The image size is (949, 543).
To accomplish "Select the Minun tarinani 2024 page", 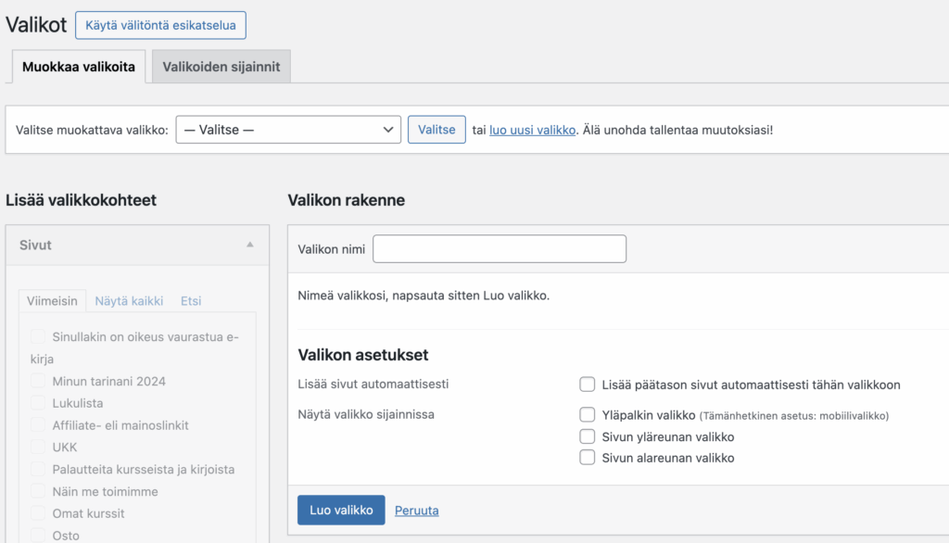I will (37, 380).
